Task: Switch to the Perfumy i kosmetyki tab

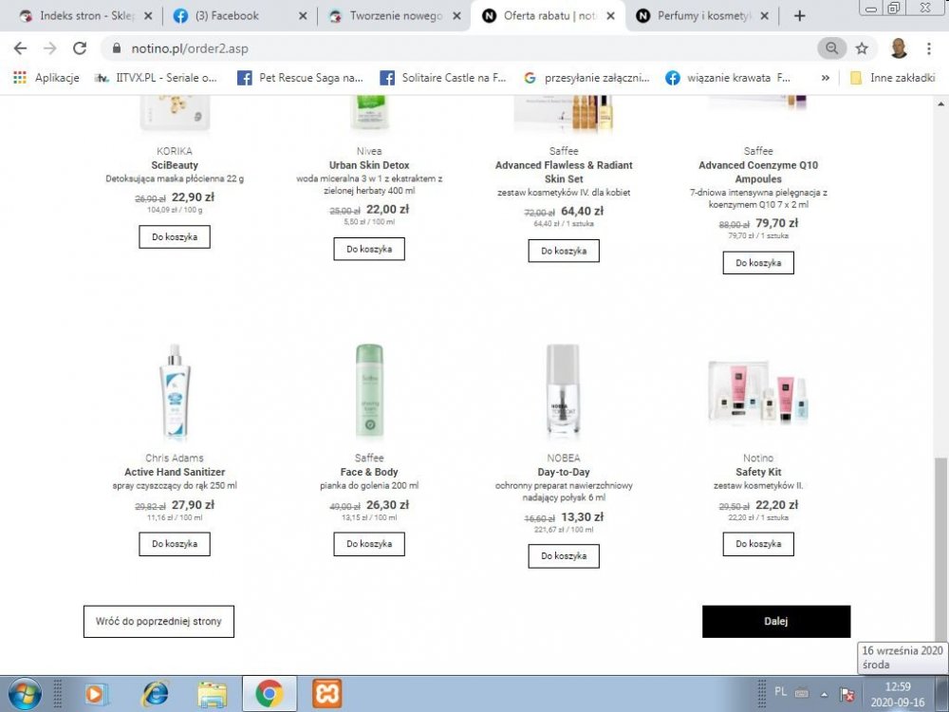Action: [x=702, y=16]
